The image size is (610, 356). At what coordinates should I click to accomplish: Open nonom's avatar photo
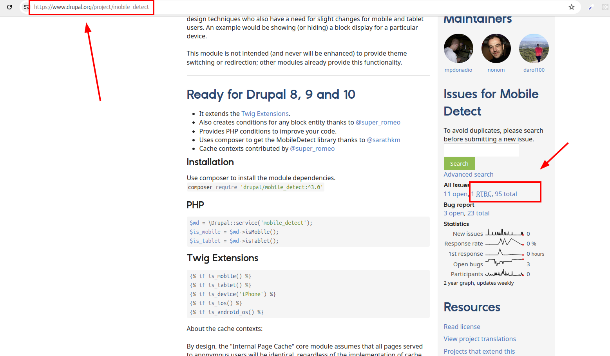tap(496, 49)
